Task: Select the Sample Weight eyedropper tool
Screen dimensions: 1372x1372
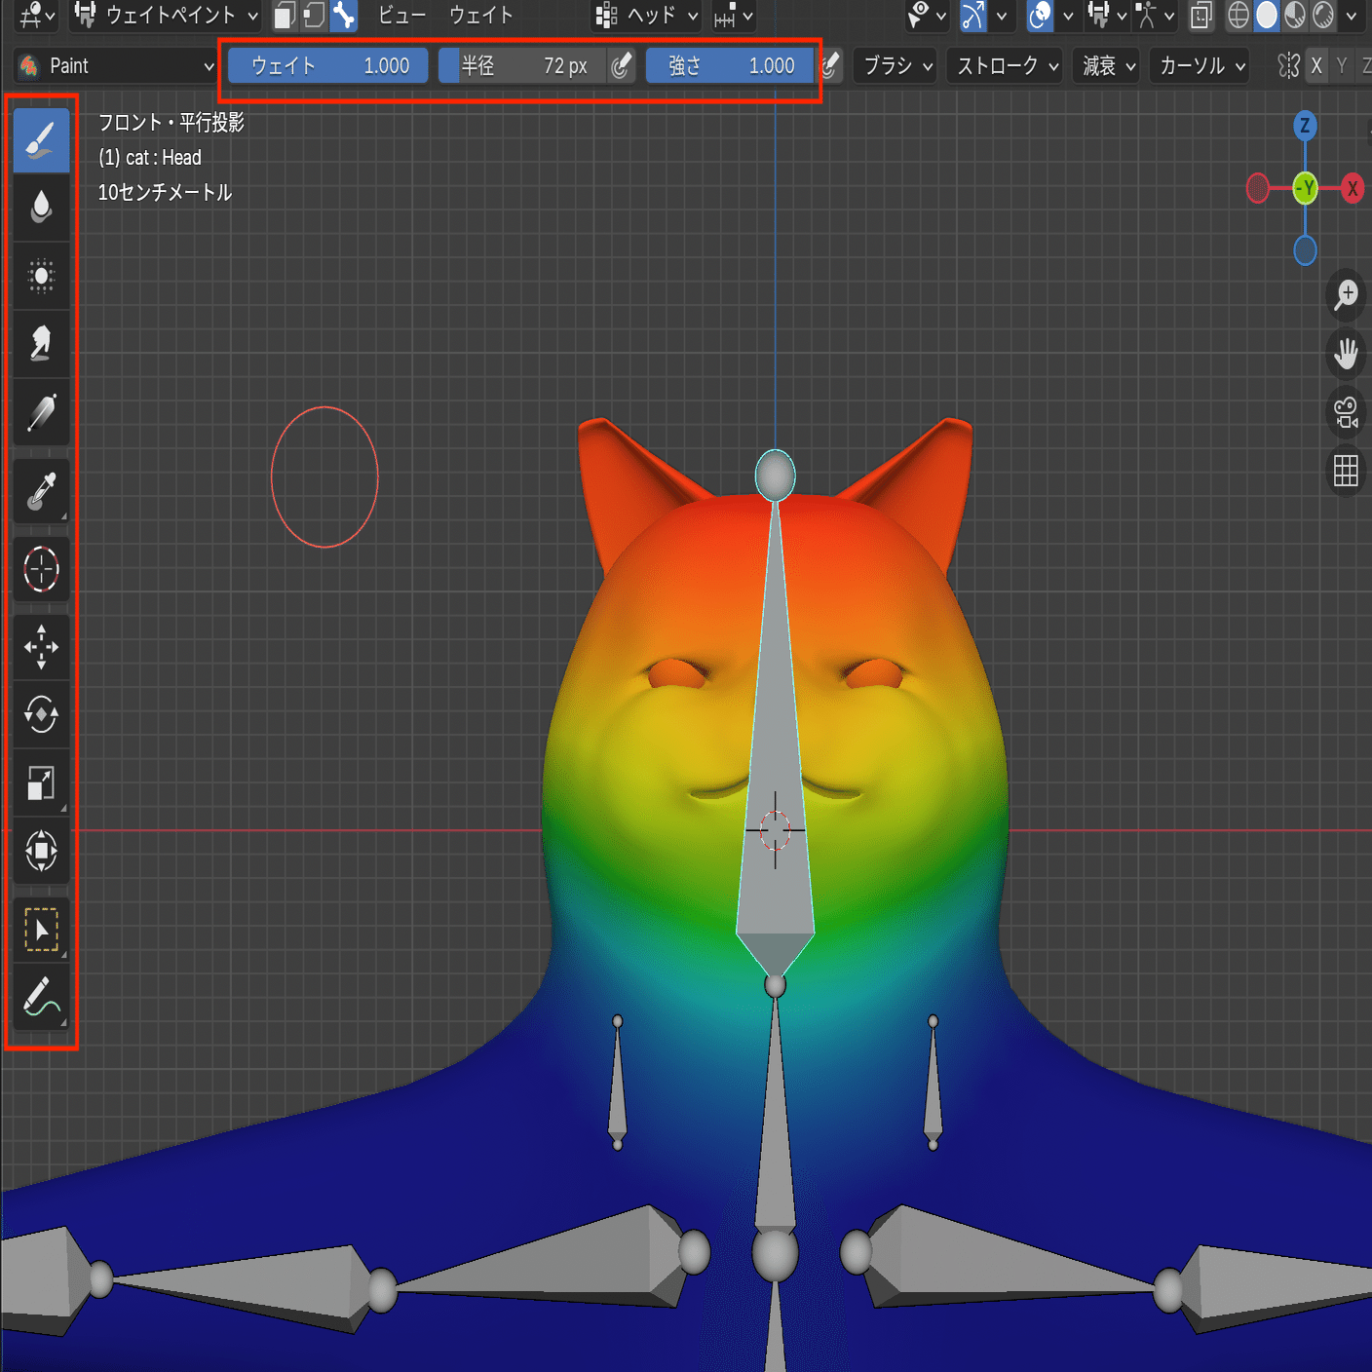Action: (x=41, y=491)
